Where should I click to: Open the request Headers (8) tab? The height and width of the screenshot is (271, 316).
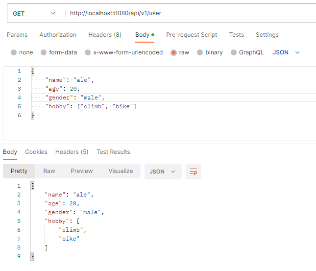105,35
